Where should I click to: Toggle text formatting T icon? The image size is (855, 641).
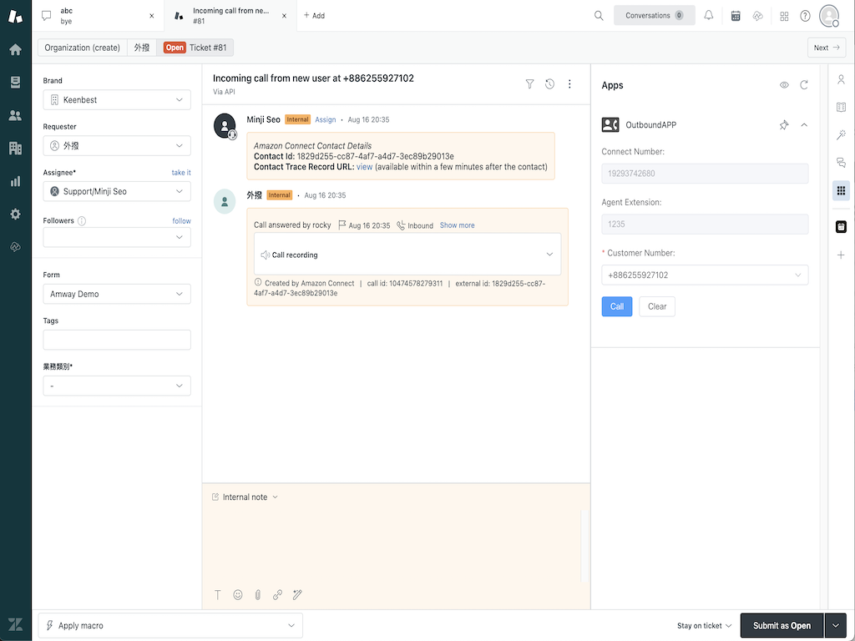218,594
